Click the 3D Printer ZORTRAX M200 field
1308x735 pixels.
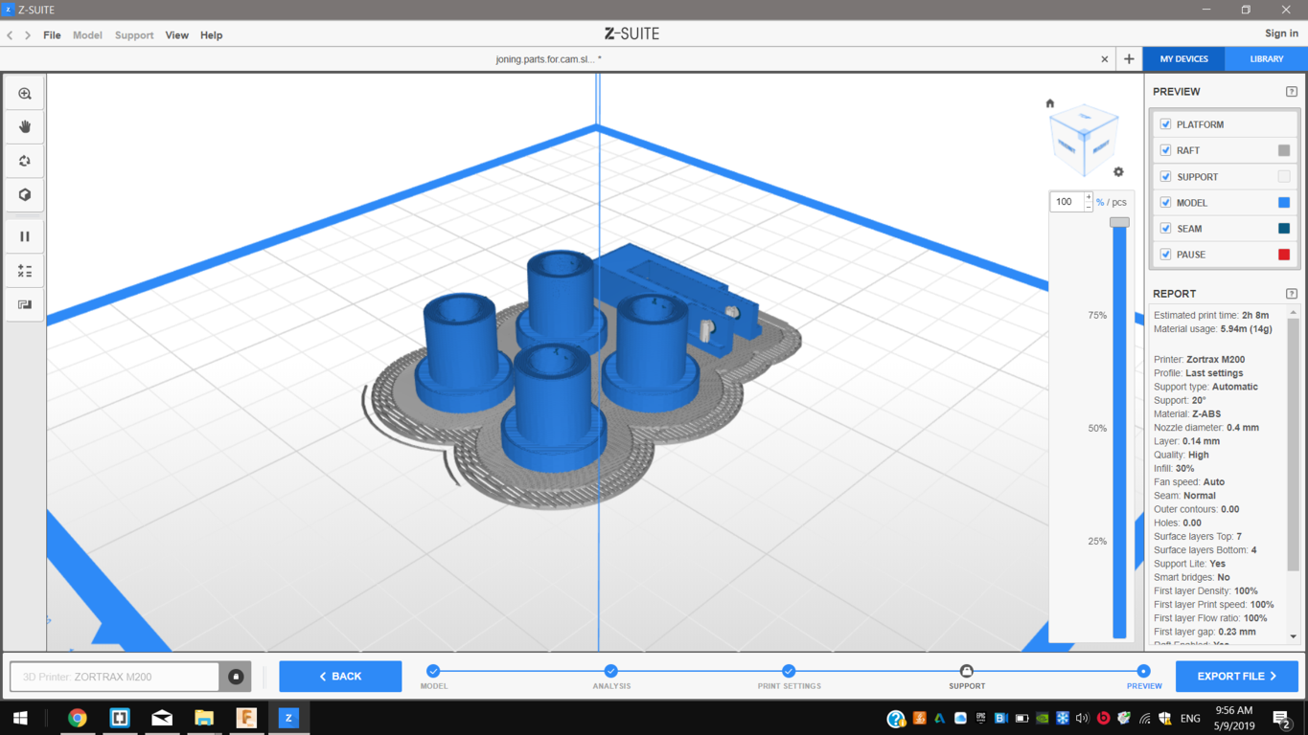tap(115, 677)
